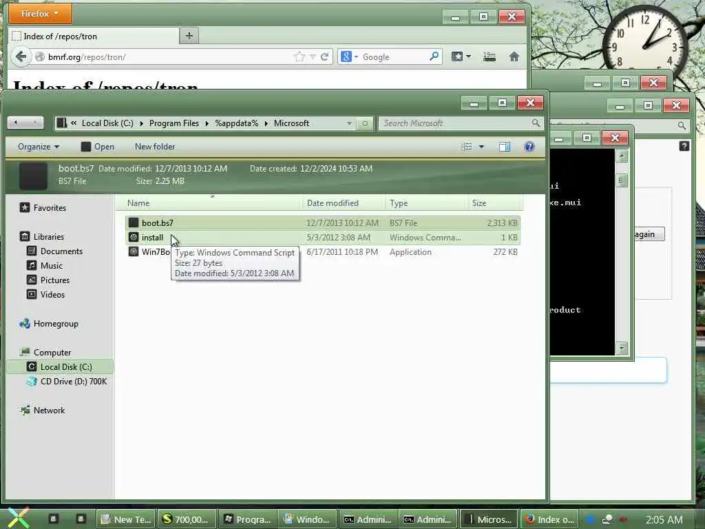Click the Explorer back and forward navigation buttons

[25, 123]
